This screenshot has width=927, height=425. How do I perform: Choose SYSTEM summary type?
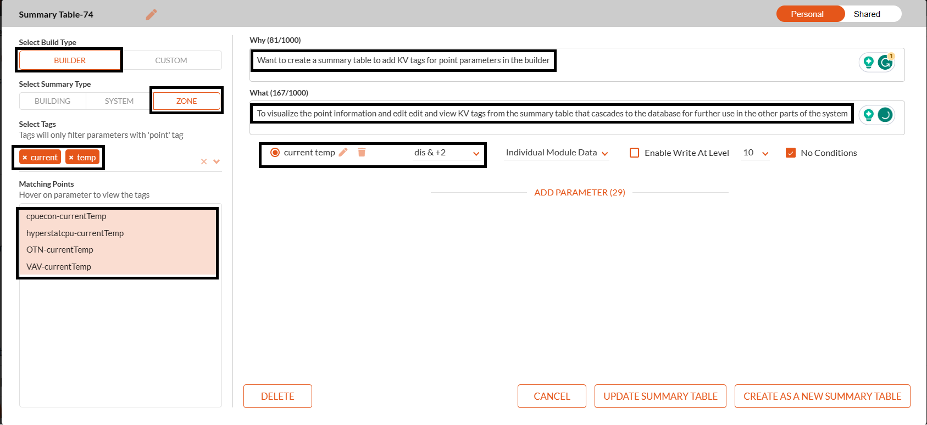[x=119, y=101]
